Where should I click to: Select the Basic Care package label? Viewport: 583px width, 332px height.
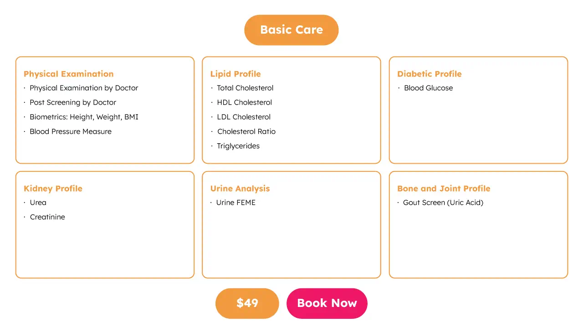coord(291,30)
